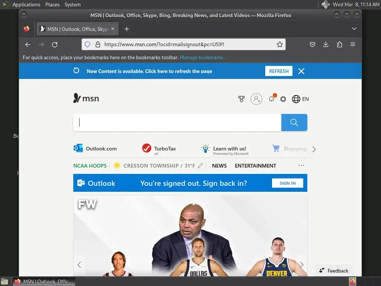Open Firefox hamburger application menu
Viewport: 381px width, 286px height.
click(353, 44)
